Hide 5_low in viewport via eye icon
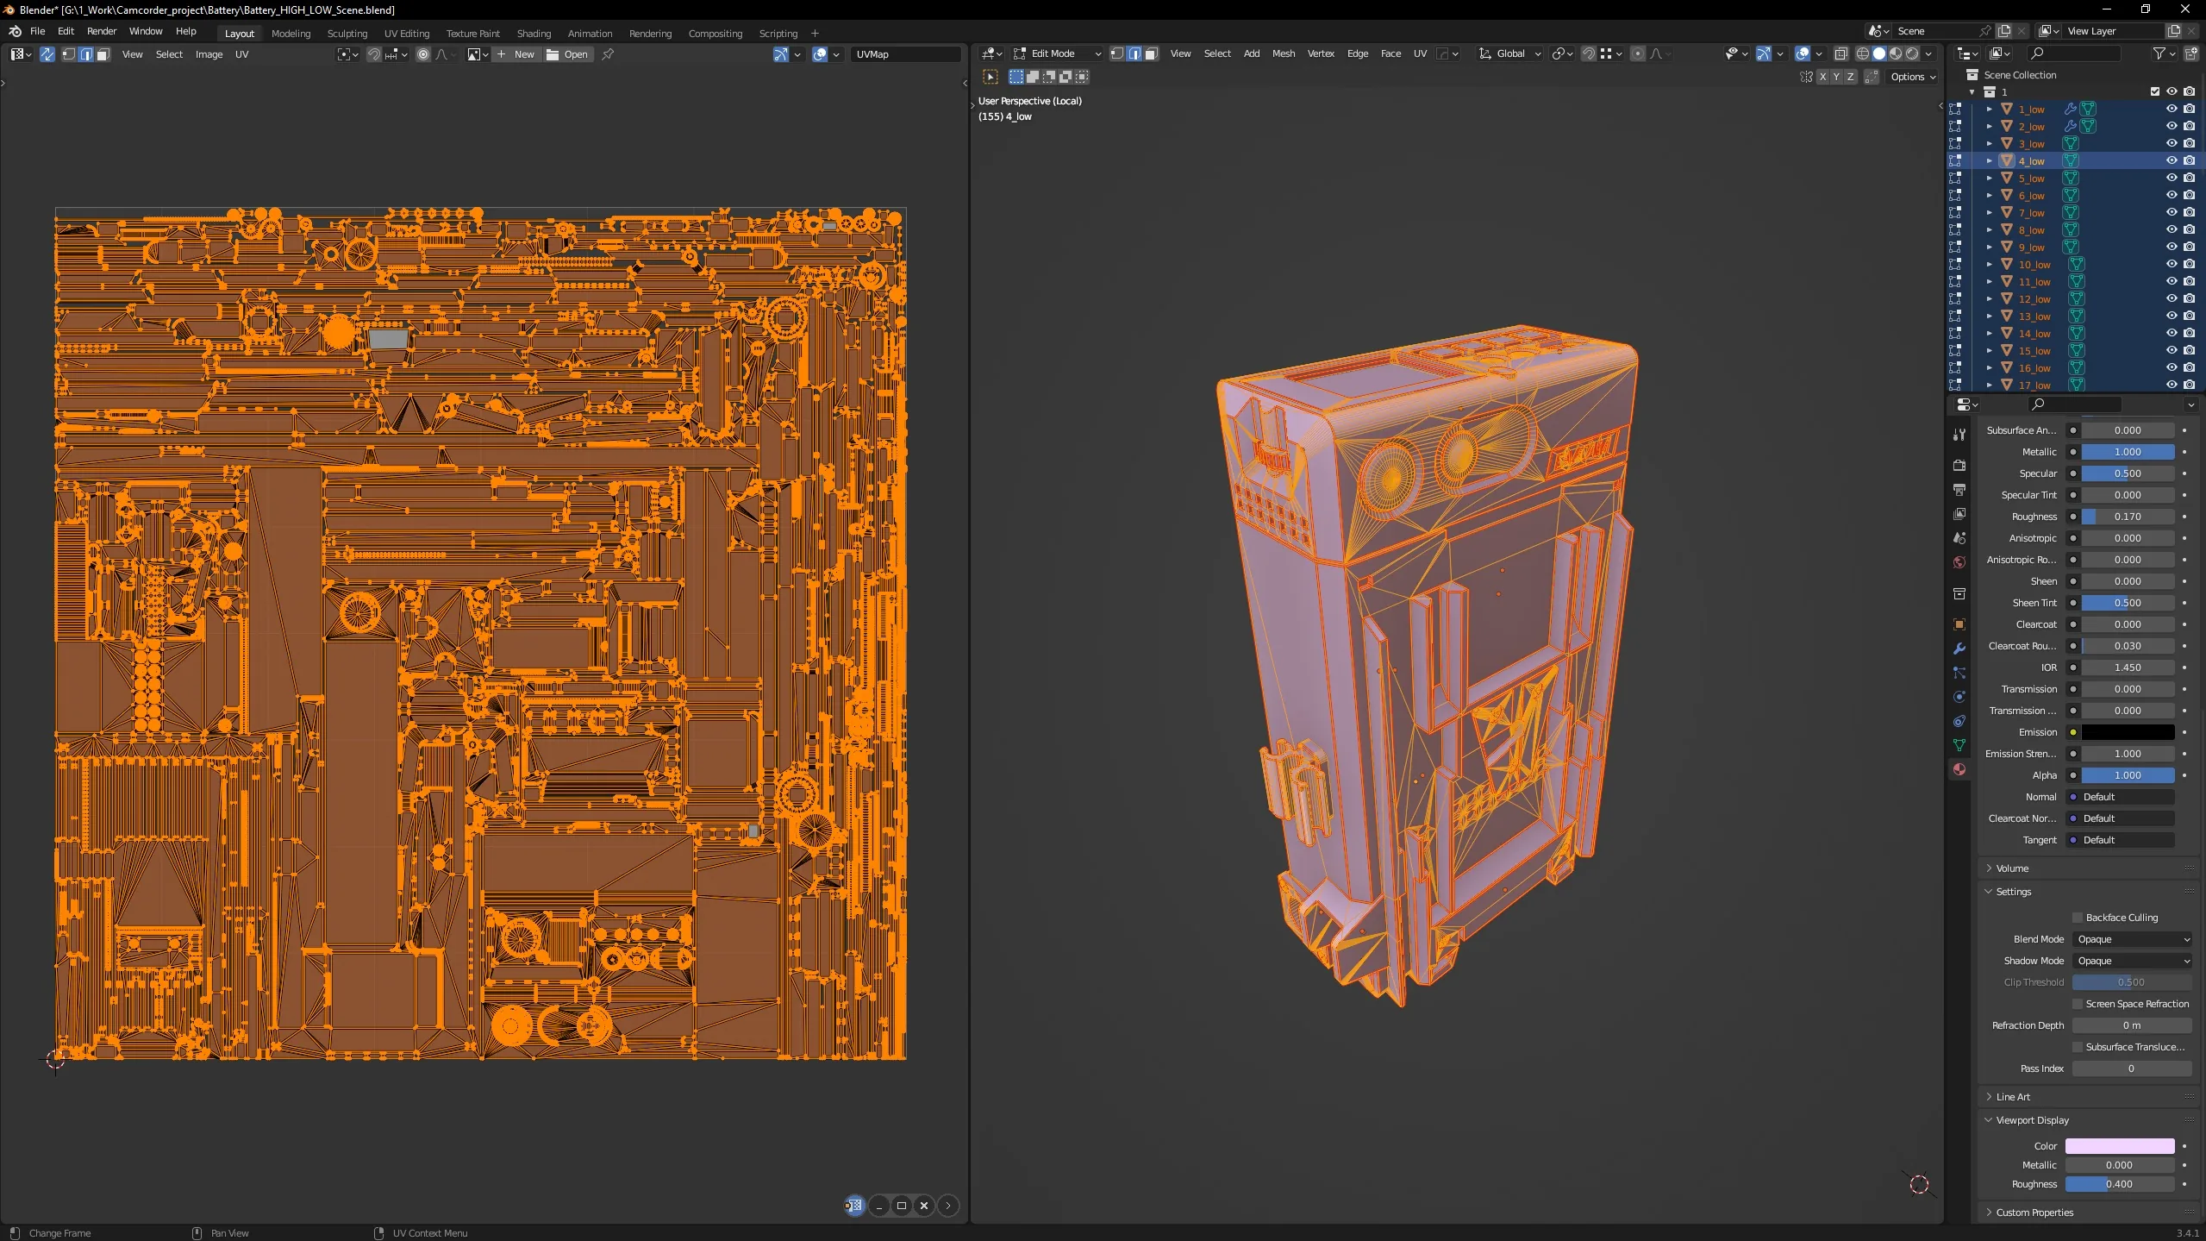Screen dimensions: 2206x1241 pyautogui.click(x=2172, y=178)
